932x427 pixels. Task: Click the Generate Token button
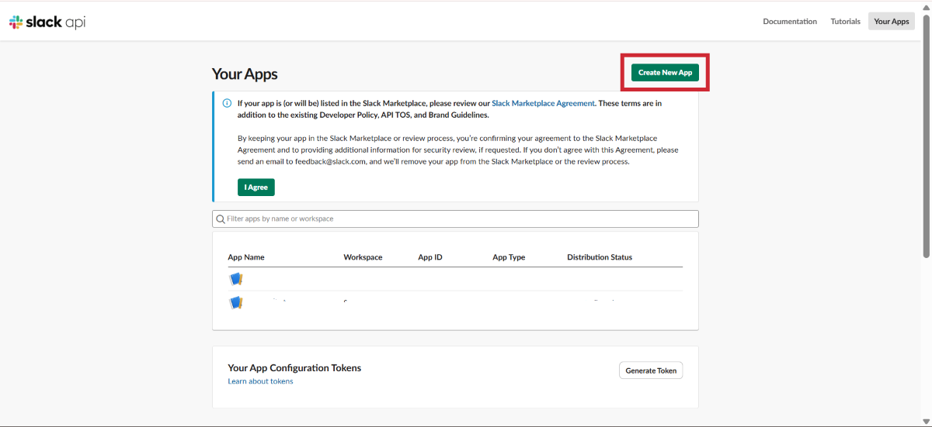point(651,370)
